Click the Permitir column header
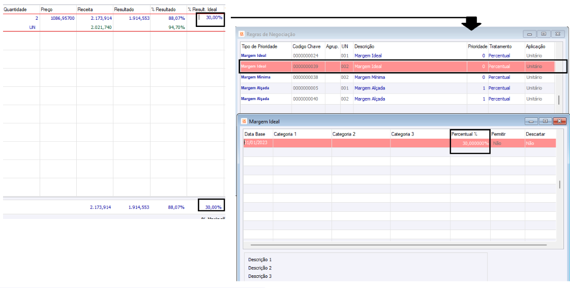The height and width of the screenshot is (288, 570). click(498, 134)
